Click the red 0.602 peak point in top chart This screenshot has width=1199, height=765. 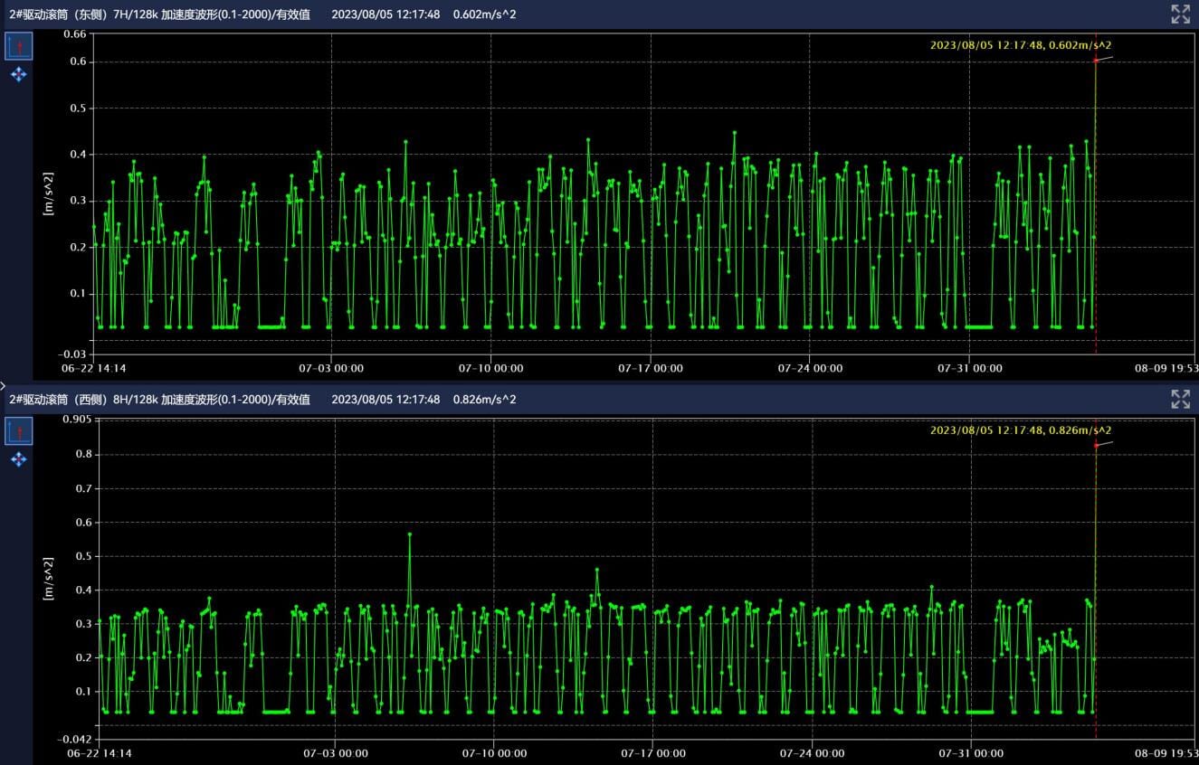pos(1096,61)
